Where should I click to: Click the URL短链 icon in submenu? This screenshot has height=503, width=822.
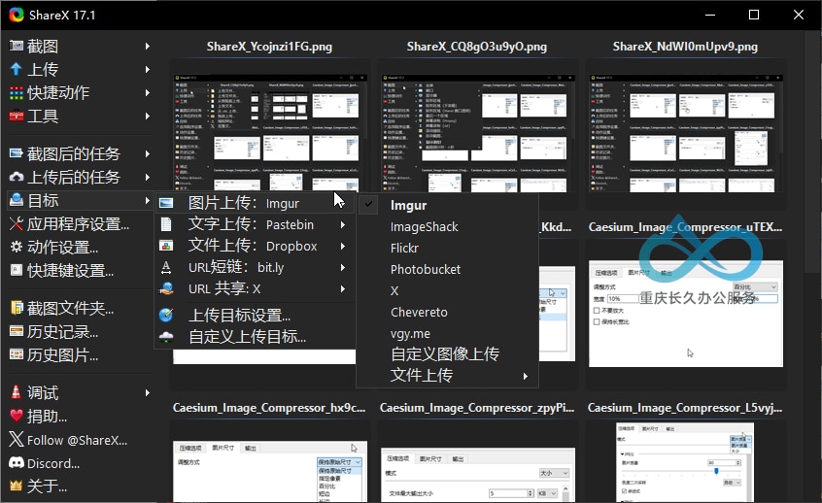pyautogui.click(x=166, y=267)
